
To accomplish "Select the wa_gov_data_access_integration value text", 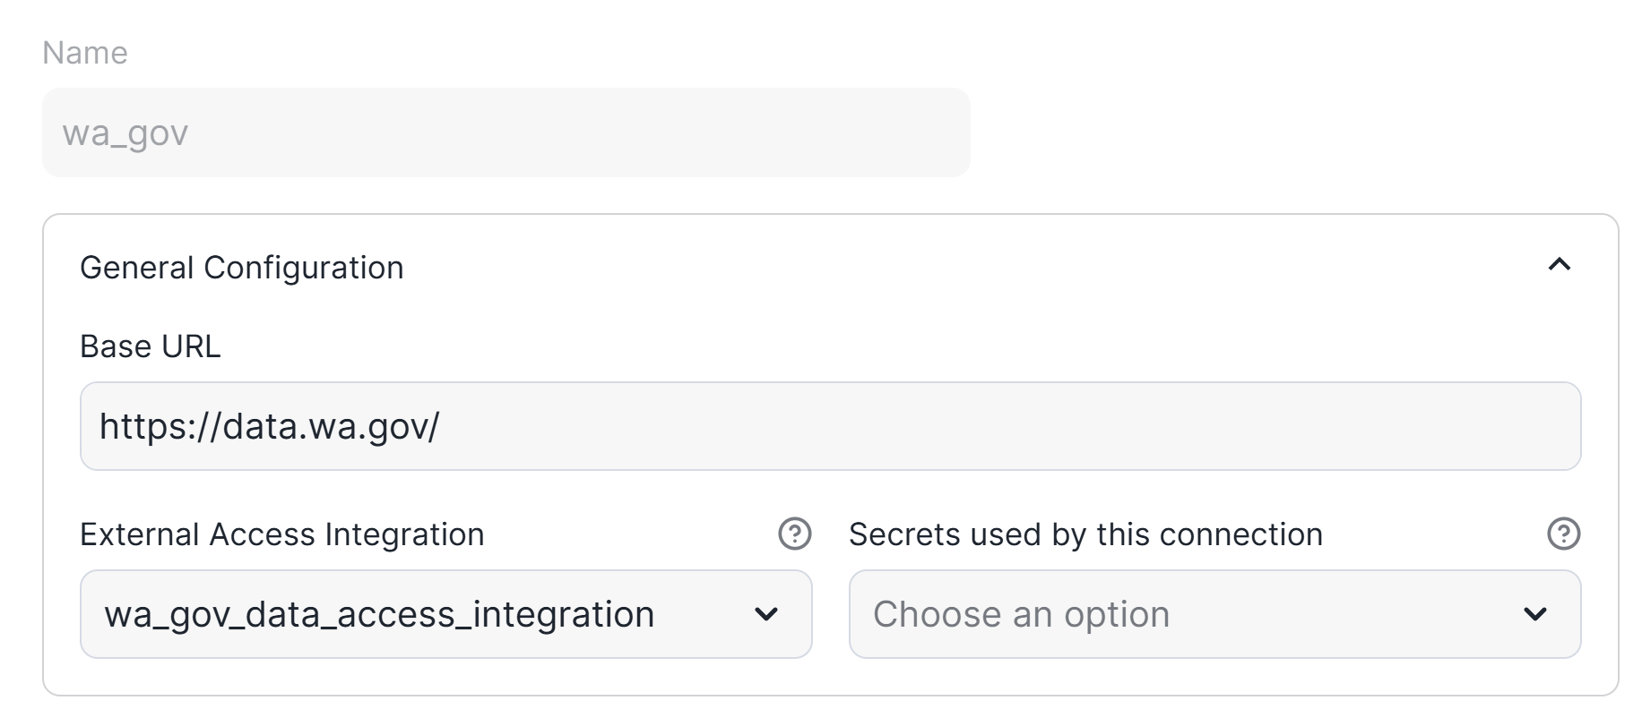I will tap(379, 614).
